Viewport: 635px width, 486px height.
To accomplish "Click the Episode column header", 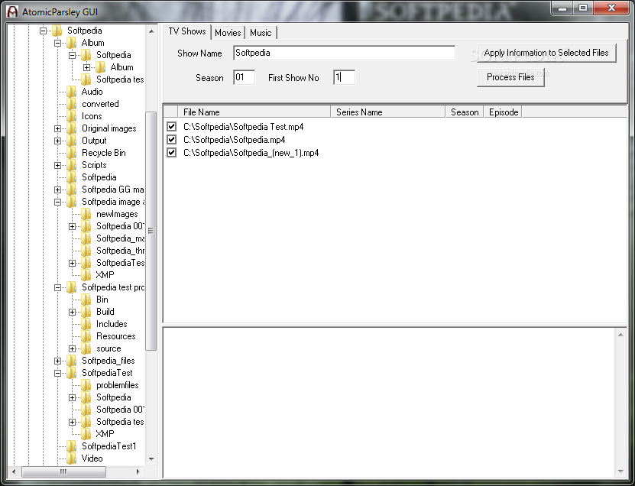I will click(503, 112).
